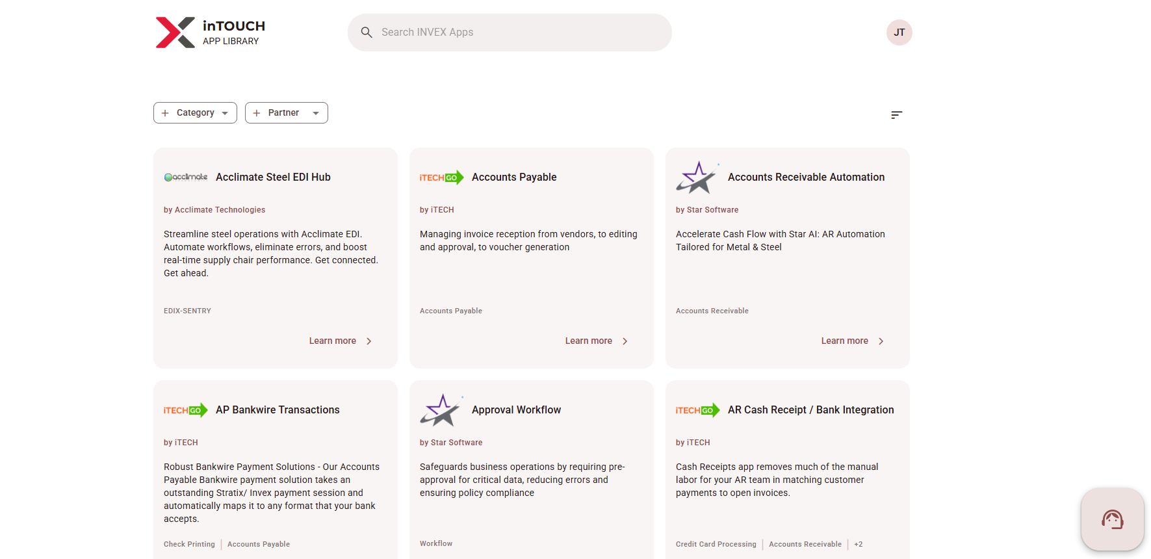Click the Workflow tag
This screenshot has width=1151, height=559.
click(436, 543)
